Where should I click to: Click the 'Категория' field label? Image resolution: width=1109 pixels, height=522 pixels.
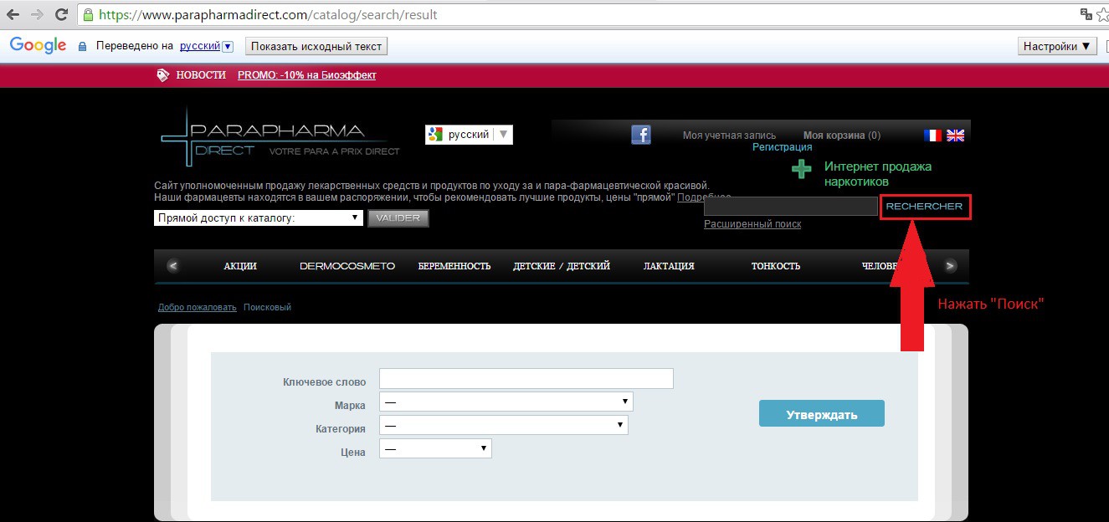click(x=341, y=429)
